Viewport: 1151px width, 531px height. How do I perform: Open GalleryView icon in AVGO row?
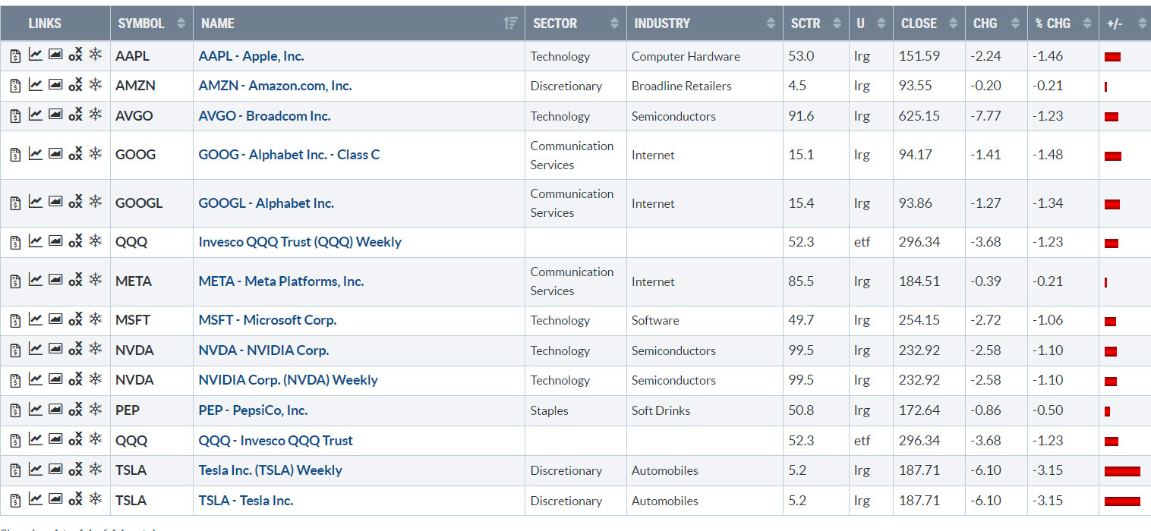pyautogui.click(x=55, y=115)
